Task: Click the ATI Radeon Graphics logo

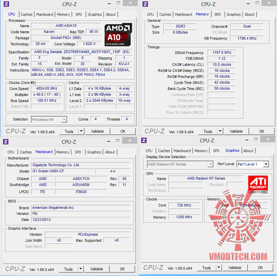Action: [x=258, y=185]
